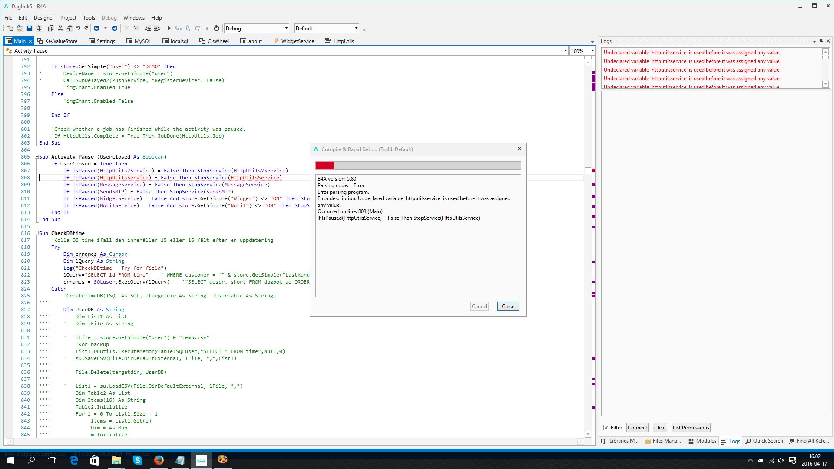Open the Quick Search panel tab
This screenshot has height=469, width=834.
pos(764,441)
